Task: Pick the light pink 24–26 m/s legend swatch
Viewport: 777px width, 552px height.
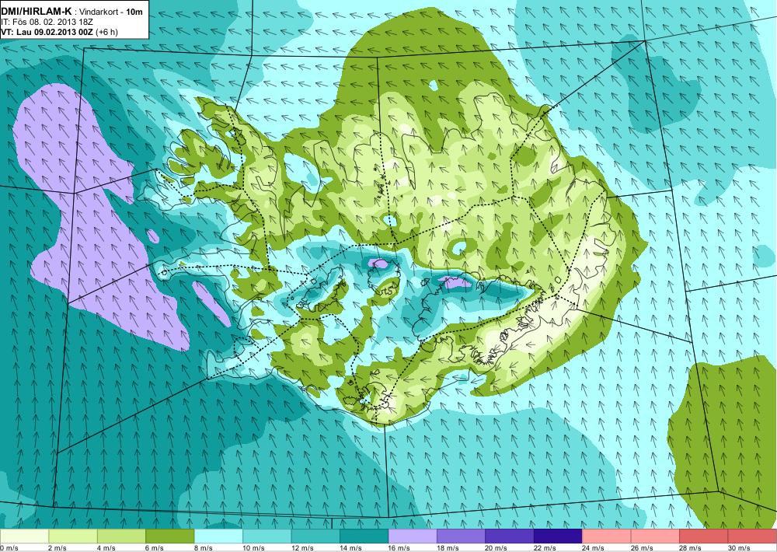Action: [607, 536]
